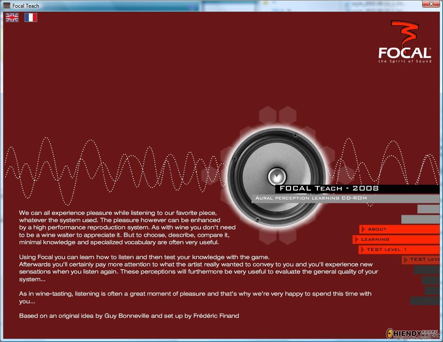Click the Hiendy HiFi Club watermark logo

click(x=413, y=333)
